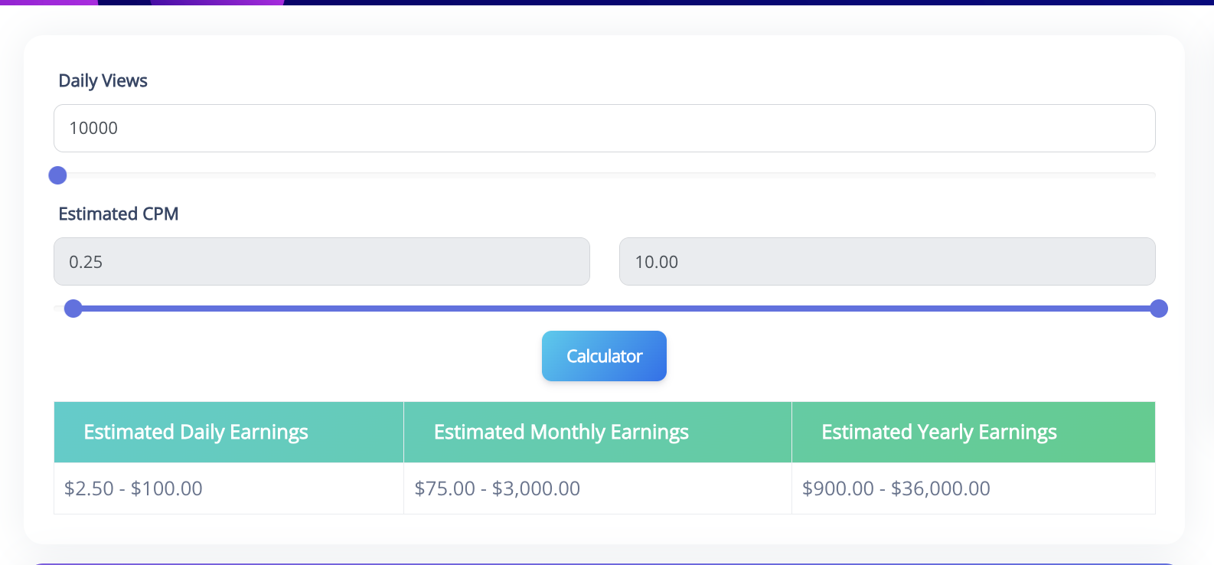Click the $900.00 - $36,000.00 yearly earnings cell

coord(896,488)
